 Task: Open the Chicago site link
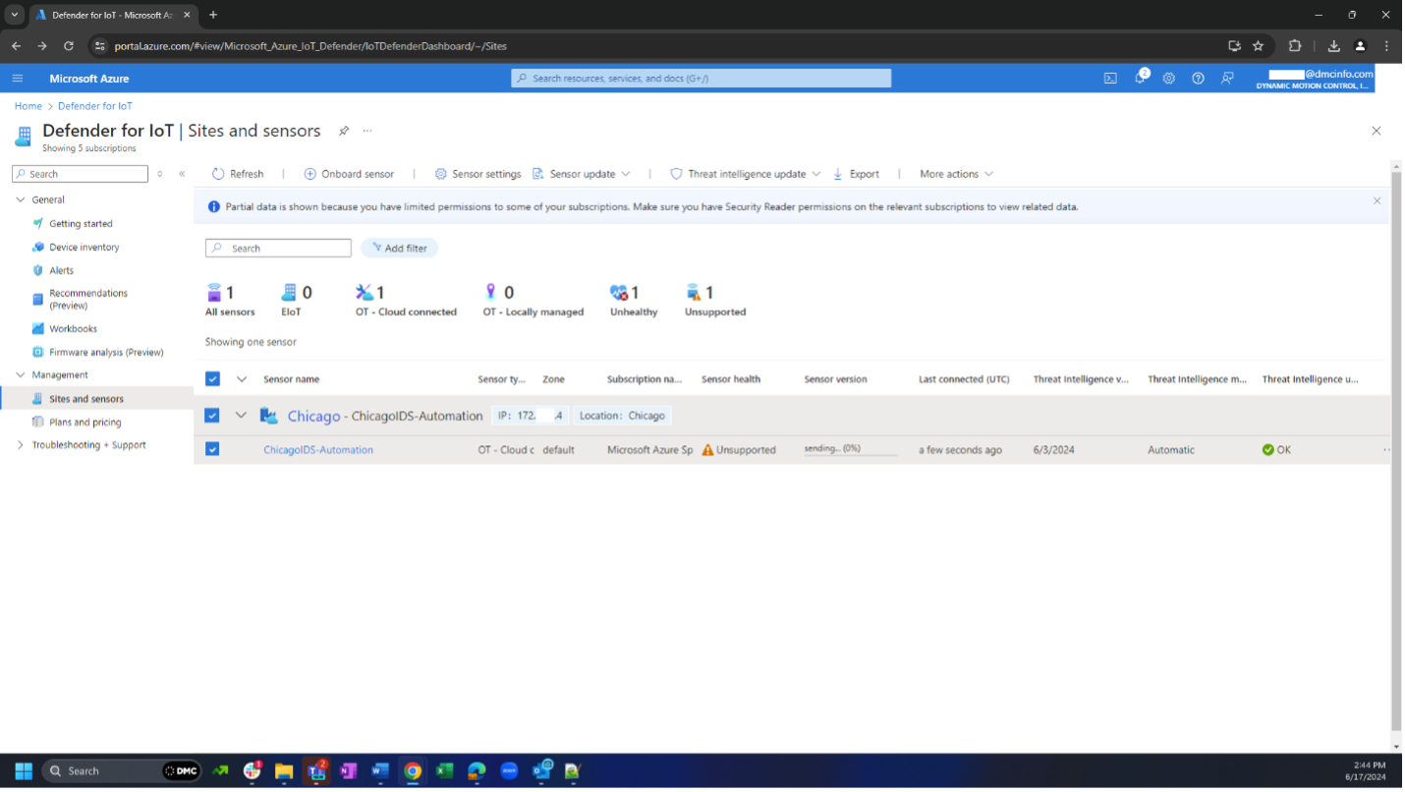(313, 416)
